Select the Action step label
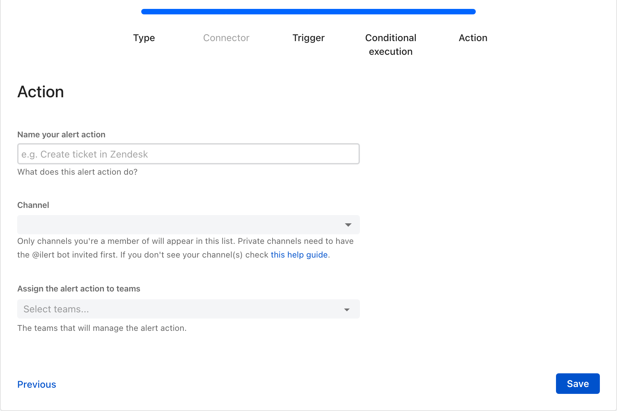Viewport: 617px width, 411px height. [x=473, y=38]
